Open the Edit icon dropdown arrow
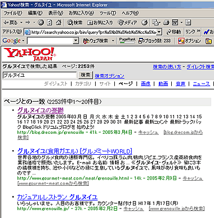 pyautogui.click(x=181, y=23)
